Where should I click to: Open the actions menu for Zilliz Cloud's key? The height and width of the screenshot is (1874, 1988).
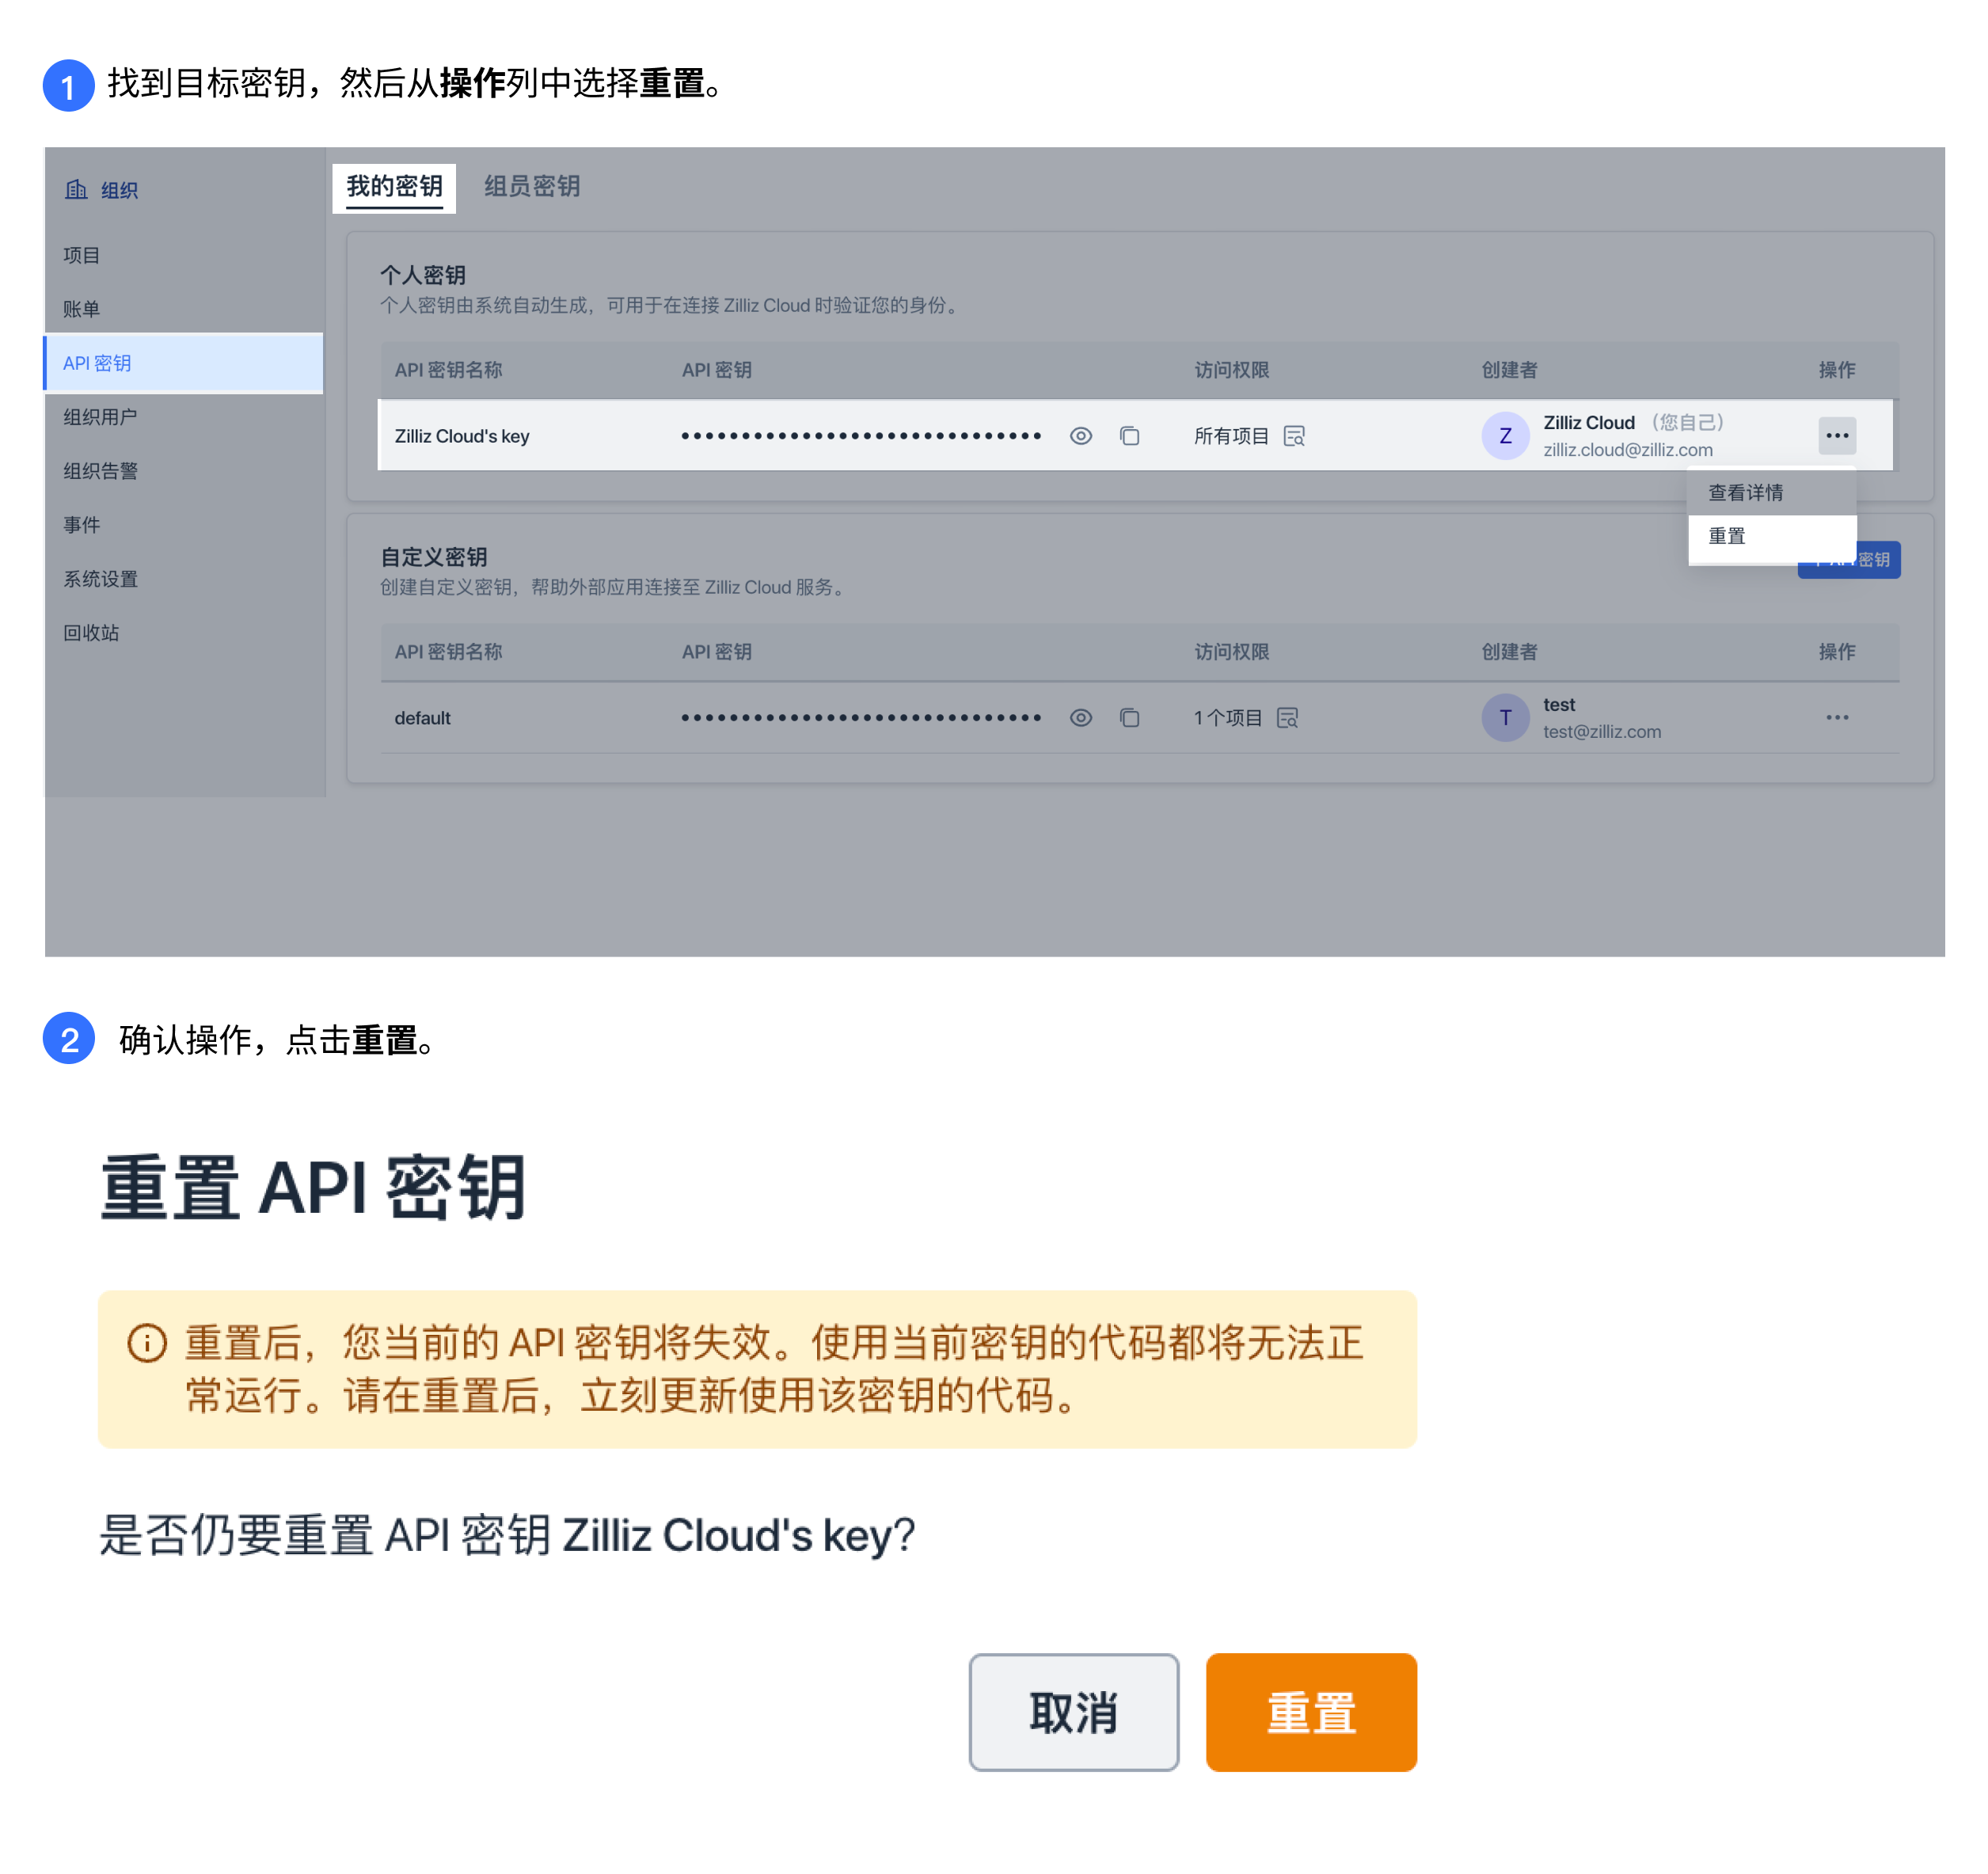1836,435
